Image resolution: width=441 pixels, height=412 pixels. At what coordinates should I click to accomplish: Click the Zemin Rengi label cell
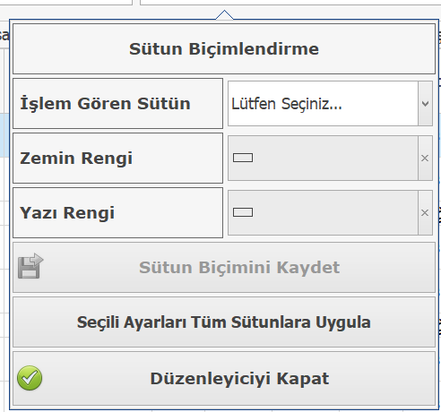click(x=117, y=159)
